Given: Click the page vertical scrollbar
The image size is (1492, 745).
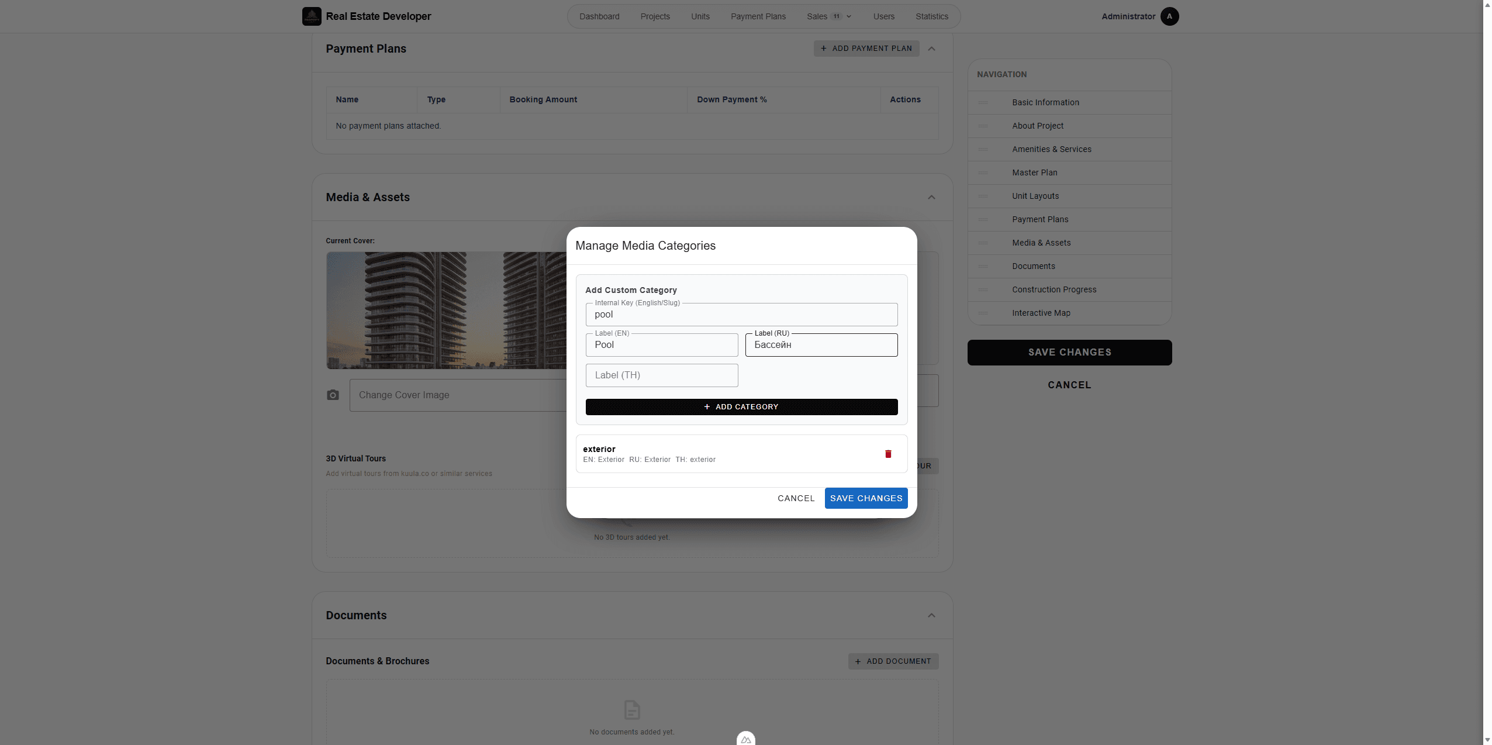Looking at the screenshot, I should click(x=1487, y=372).
